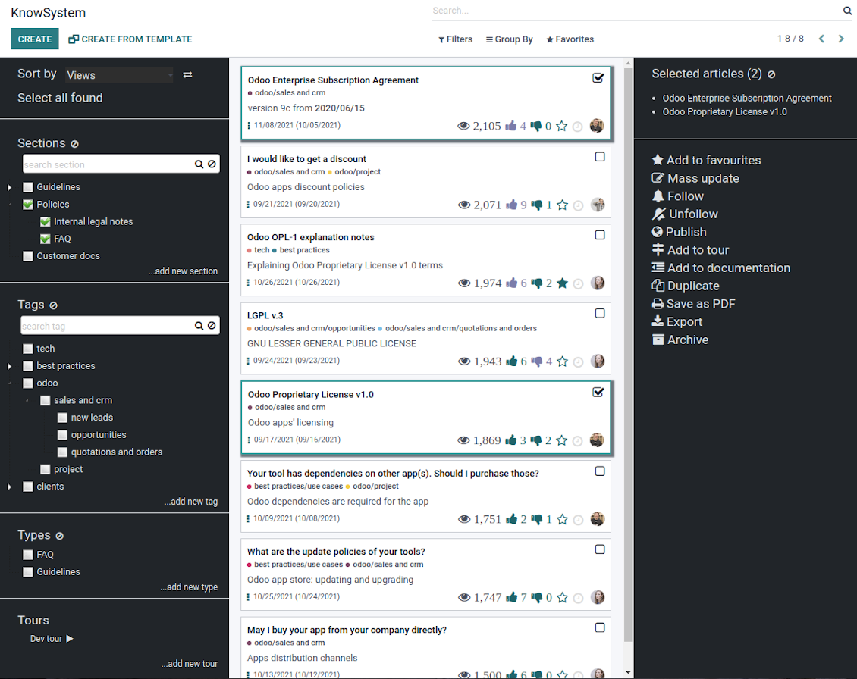Select the 'Odoo OPL-1 explanation notes' checkbox

(x=600, y=235)
